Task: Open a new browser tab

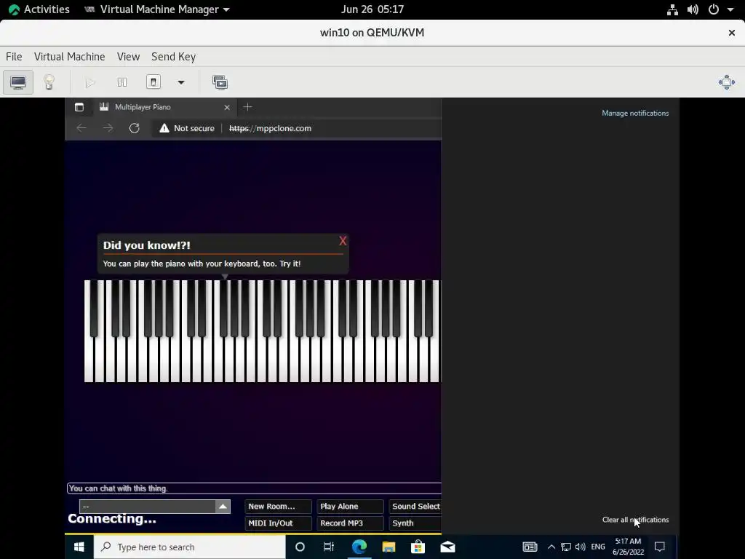Action: 247,107
